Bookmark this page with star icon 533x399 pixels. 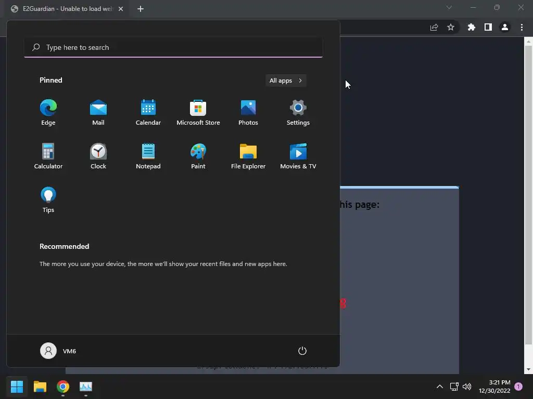pos(451,27)
